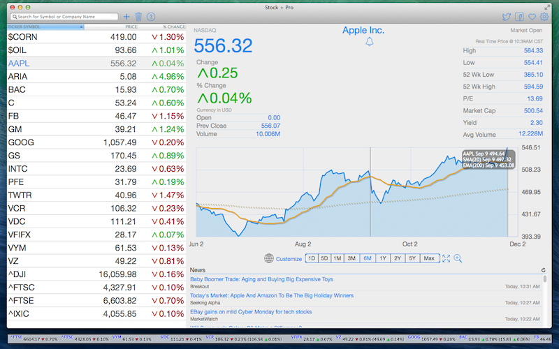The image size is (559, 349).
Task: Click the News refresh icon
Action: click(x=544, y=270)
